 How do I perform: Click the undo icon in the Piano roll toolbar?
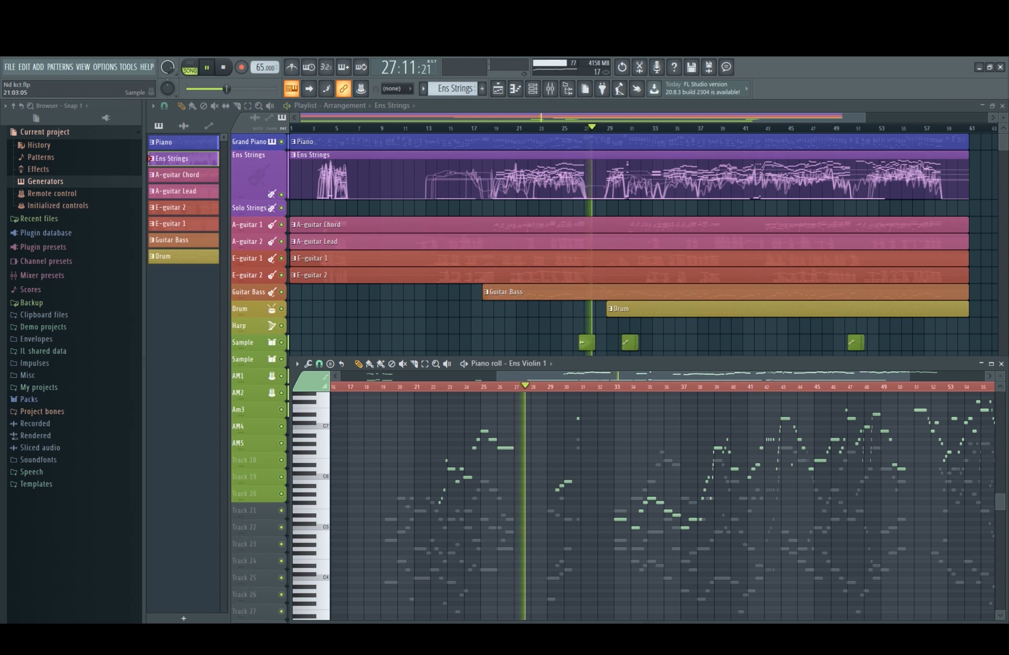pyautogui.click(x=342, y=364)
